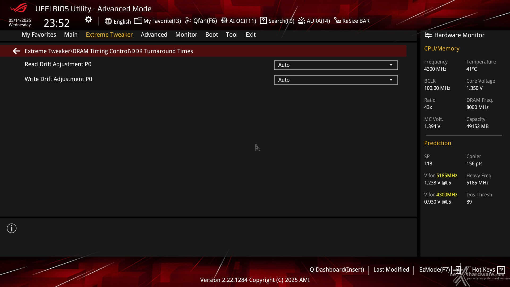Image resolution: width=510 pixels, height=287 pixels.
Task: Select the Extreme Tweaker tab
Action: (x=109, y=35)
